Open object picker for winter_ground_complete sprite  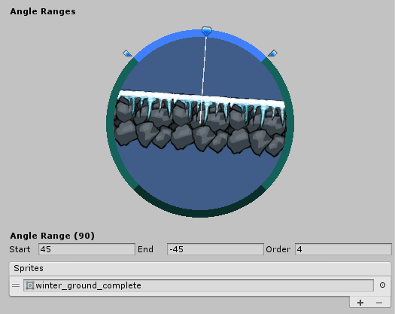tap(382, 285)
